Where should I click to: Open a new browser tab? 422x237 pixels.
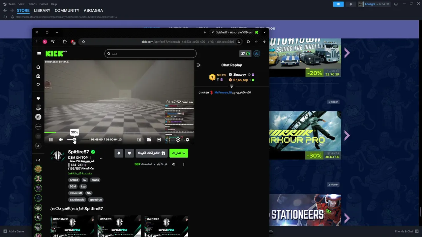coord(205,32)
